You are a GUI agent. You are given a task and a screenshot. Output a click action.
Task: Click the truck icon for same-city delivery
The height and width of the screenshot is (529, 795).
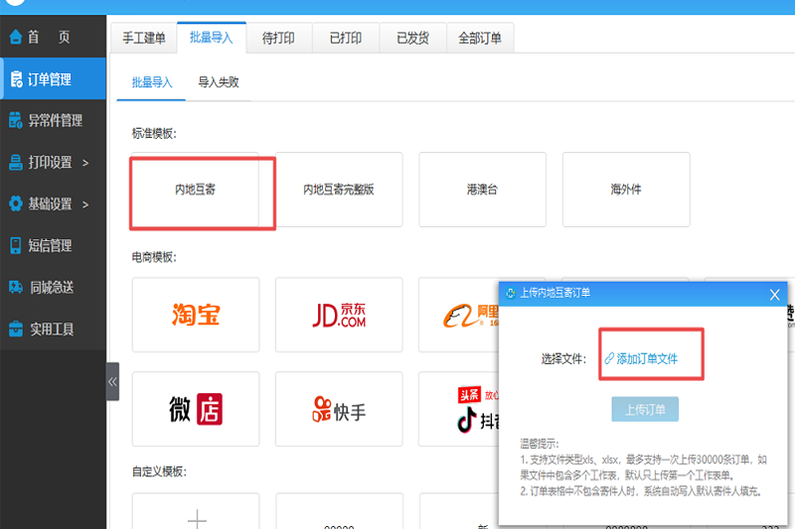[16, 287]
